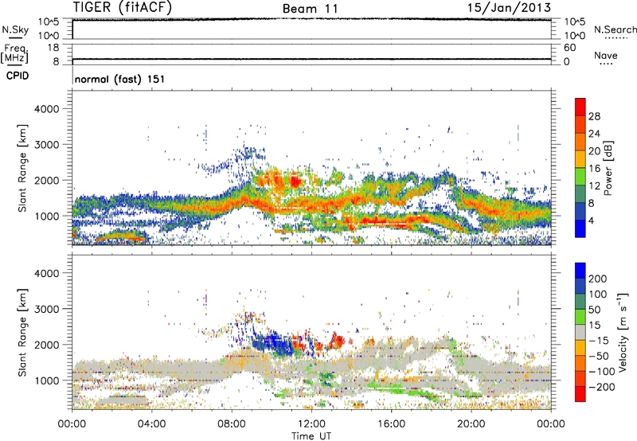
Task: Click the Power [dB] colorbar label
Action: [608, 168]
